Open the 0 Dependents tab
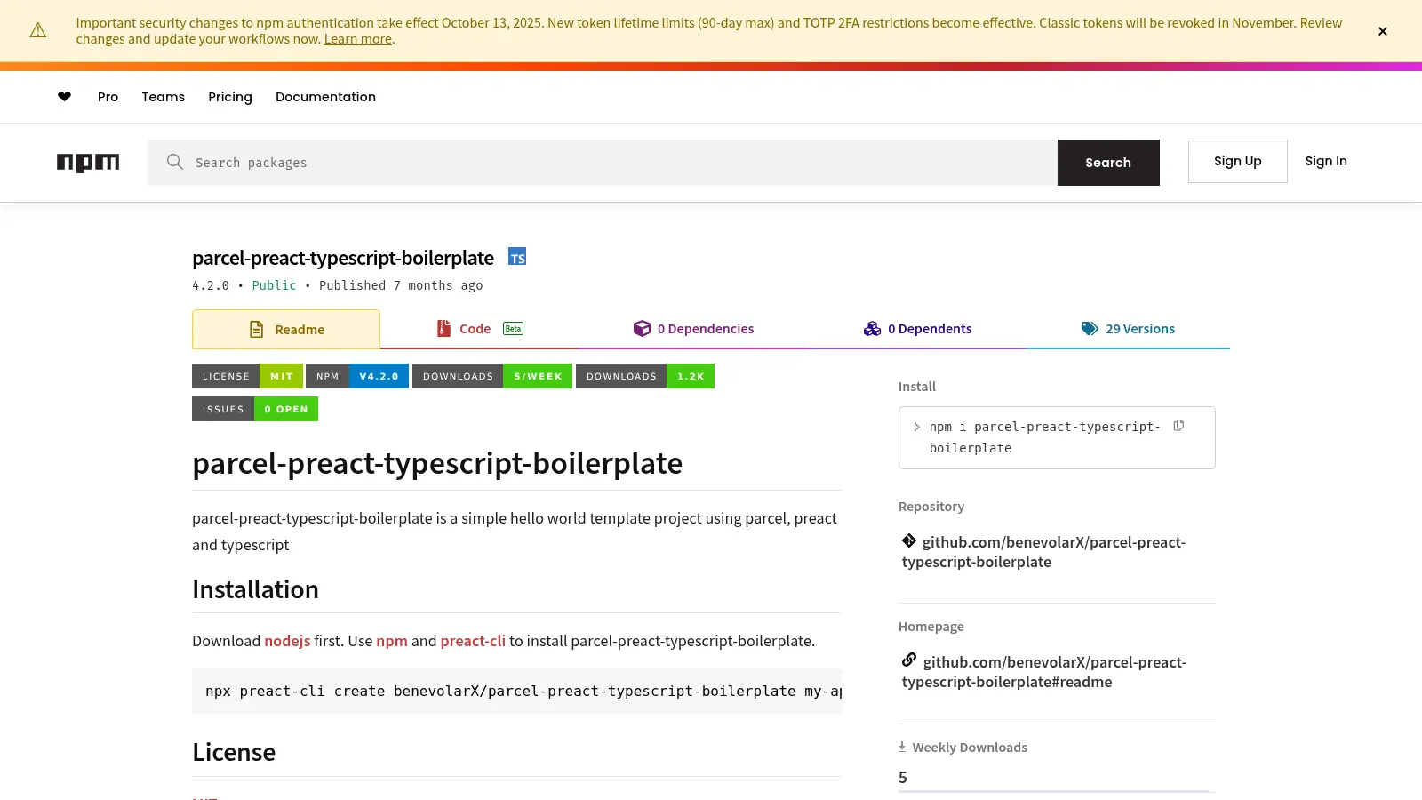 pos(917,329)
